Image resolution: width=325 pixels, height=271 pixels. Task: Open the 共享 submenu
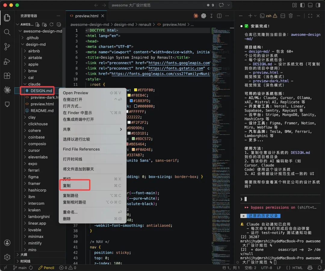click(x=92, y=129)
